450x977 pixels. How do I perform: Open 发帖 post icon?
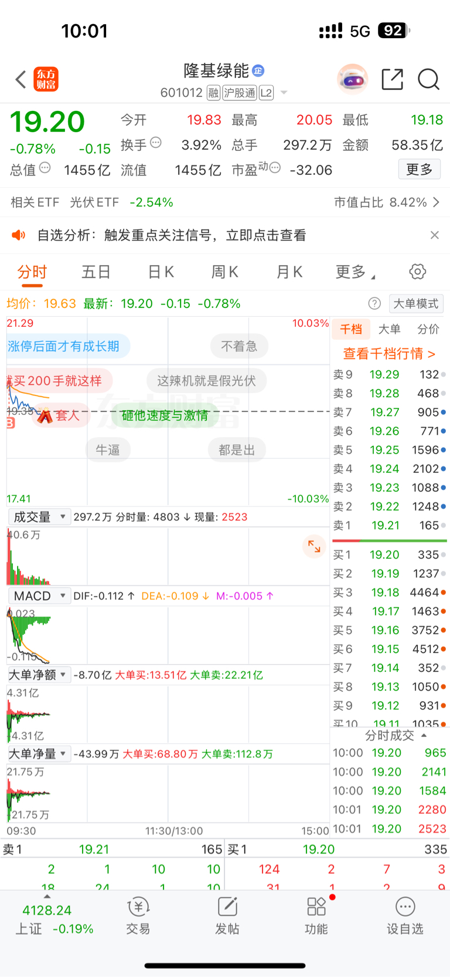[227, 916]
